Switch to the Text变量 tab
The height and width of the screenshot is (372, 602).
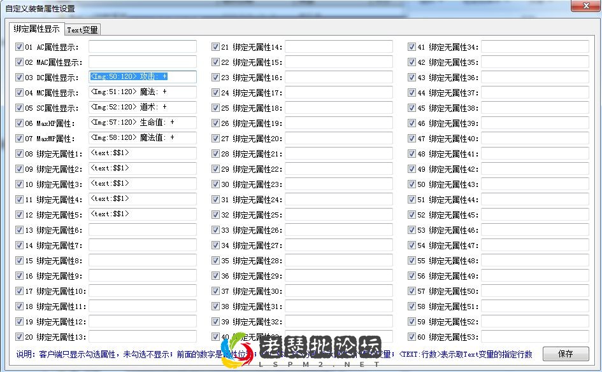click(x=83, y=30)
